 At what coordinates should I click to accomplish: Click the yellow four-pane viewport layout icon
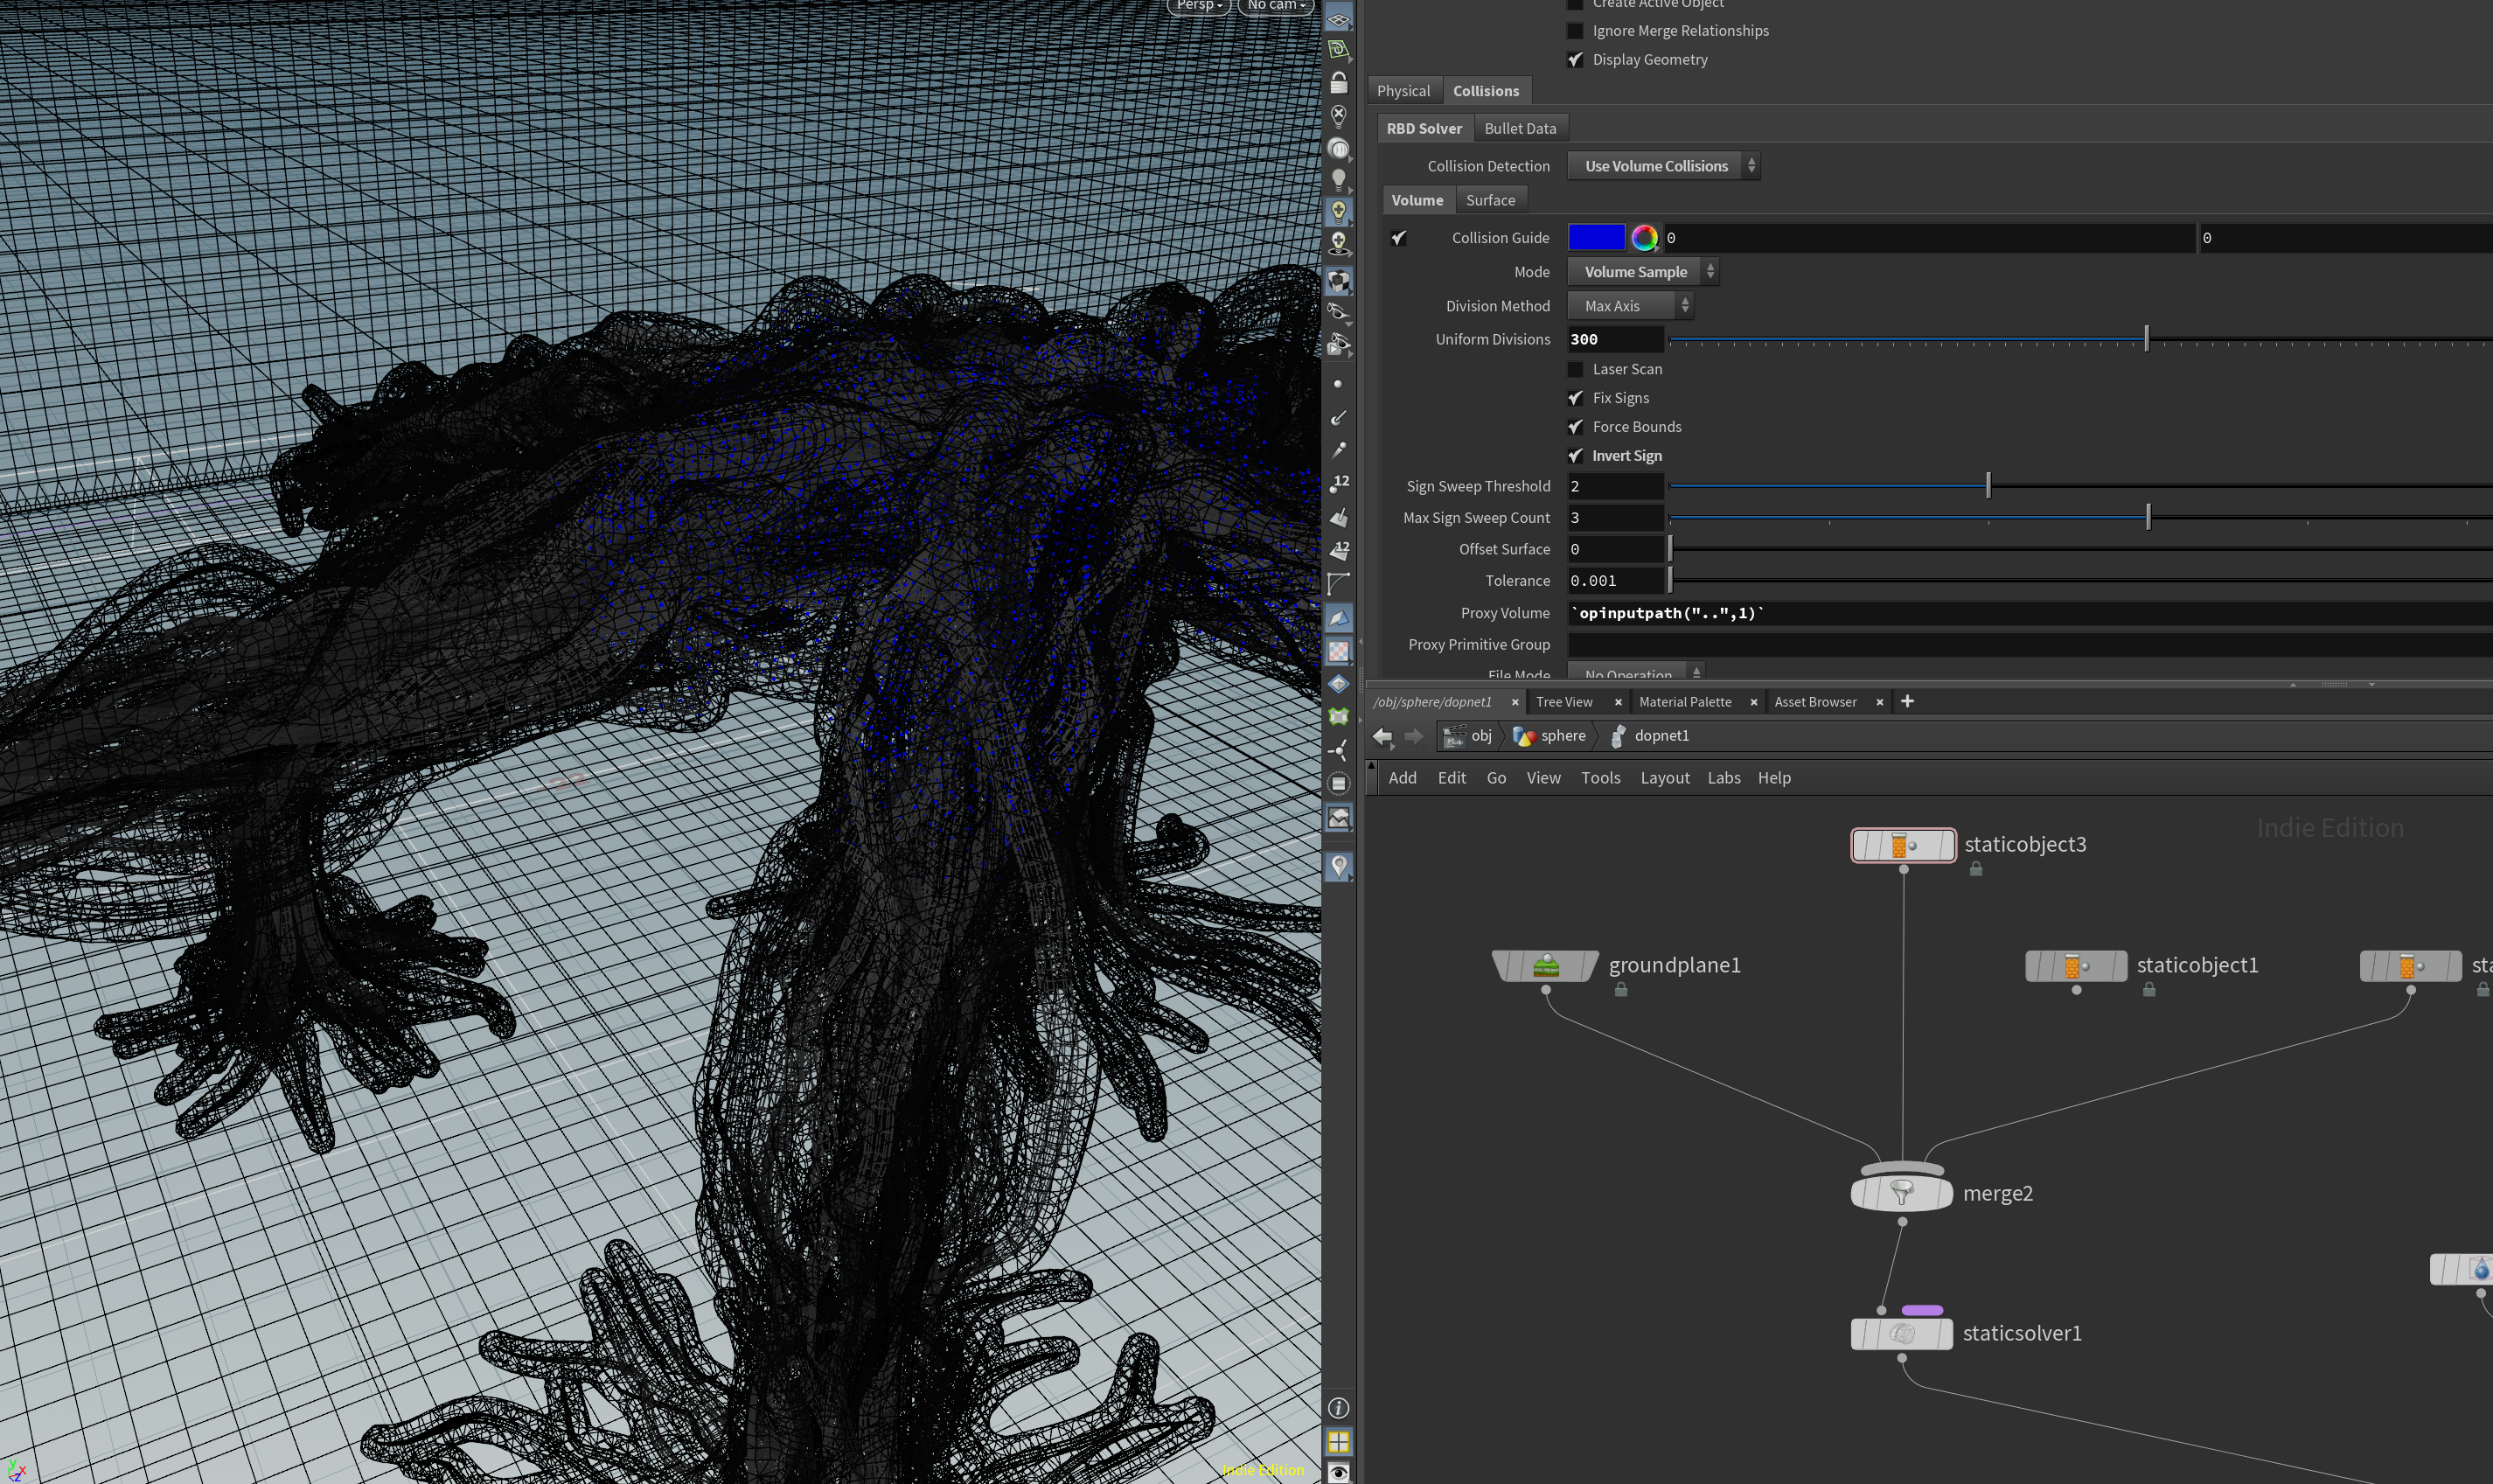tap(1338, 1441)
